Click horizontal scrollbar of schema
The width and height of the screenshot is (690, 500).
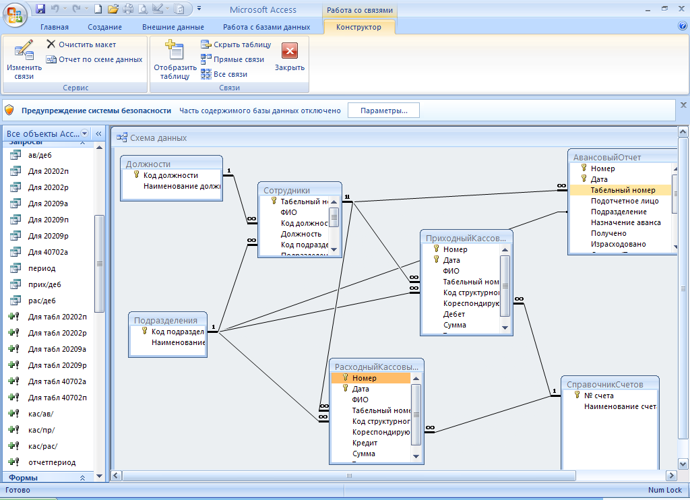click(x=349, y=475)
